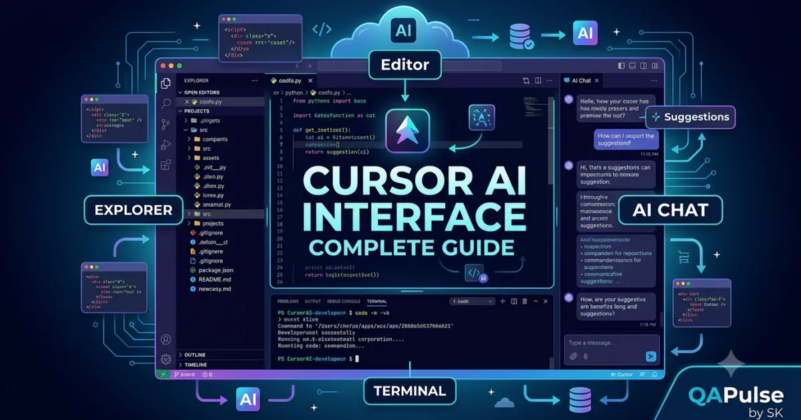
Task: Open the Source Control branch icon
Action: (x=166, y=125)
